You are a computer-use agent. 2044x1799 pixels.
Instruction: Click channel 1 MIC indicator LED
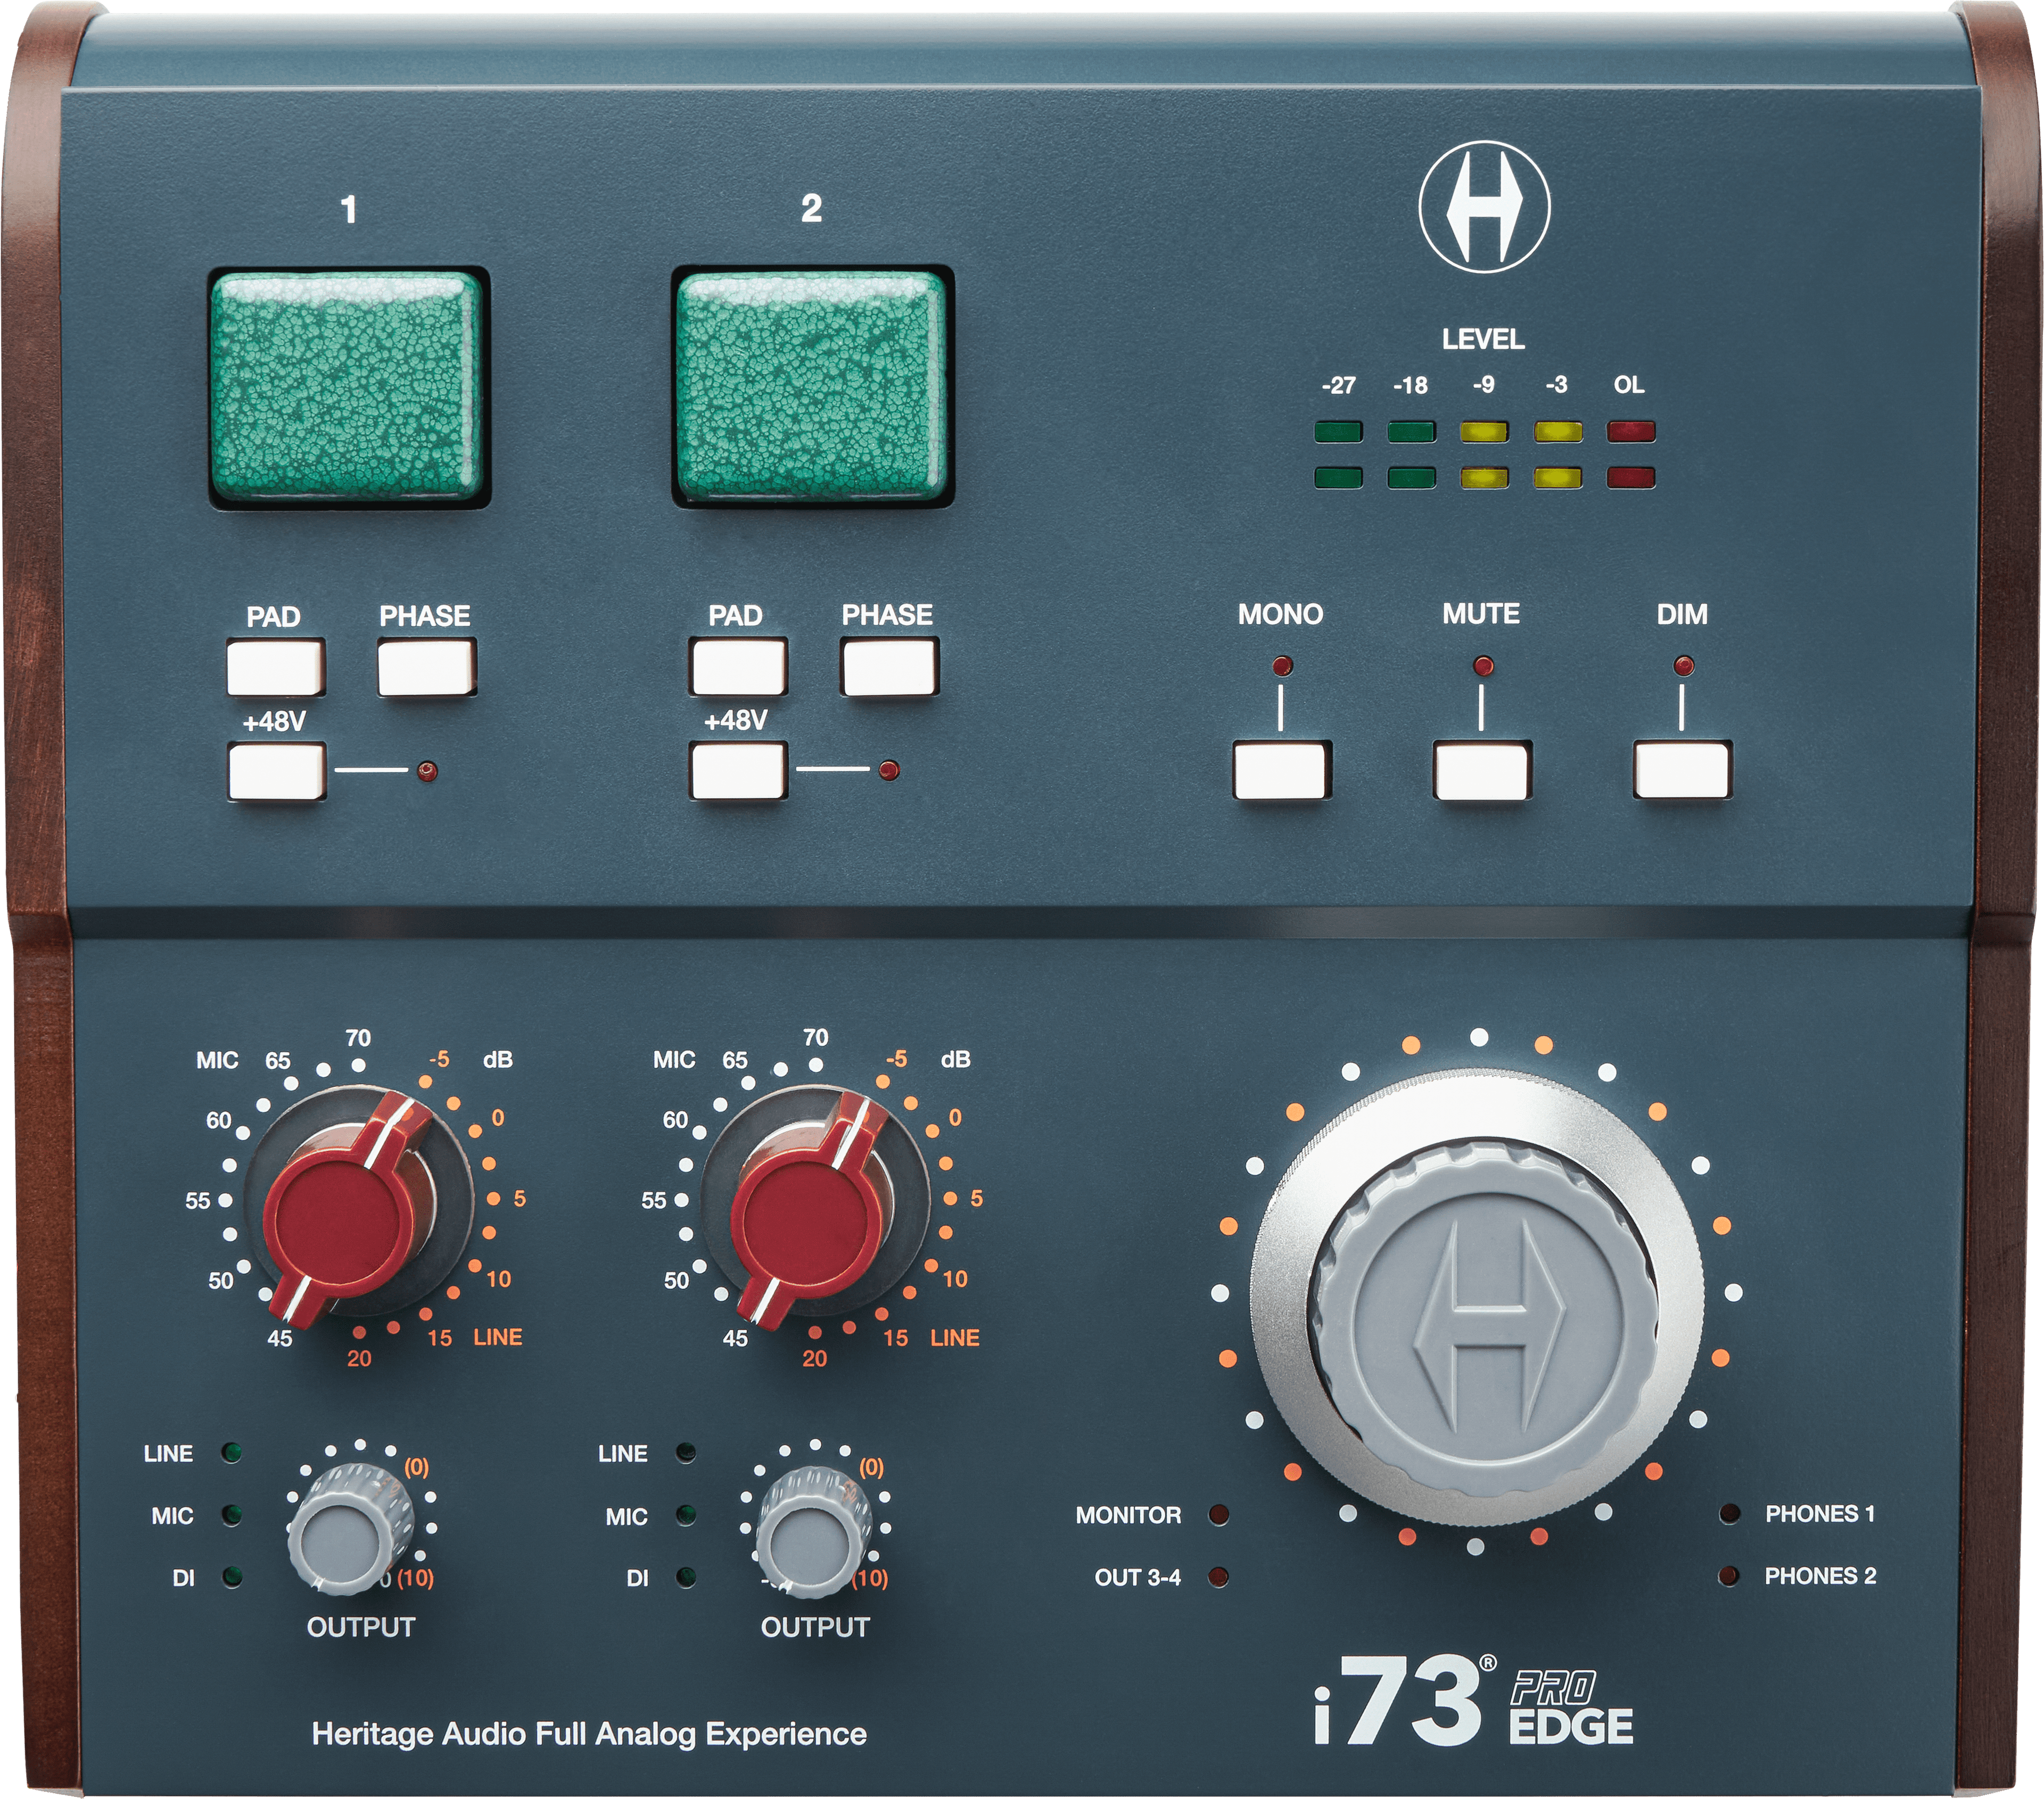232,1515
